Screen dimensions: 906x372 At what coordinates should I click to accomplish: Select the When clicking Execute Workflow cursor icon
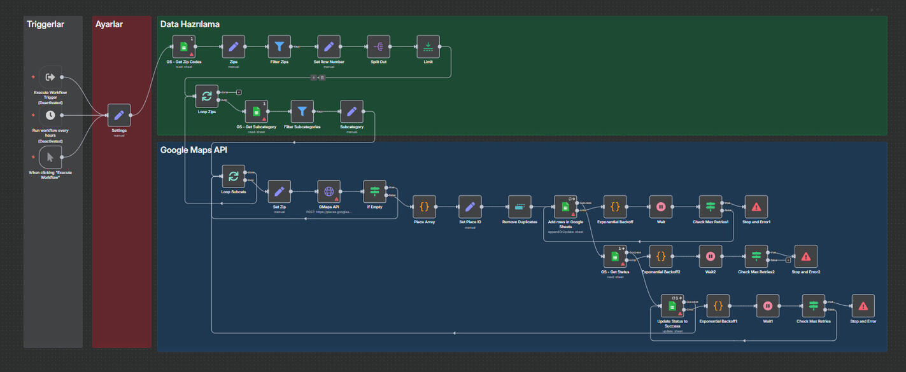click(x=50, y=157)
